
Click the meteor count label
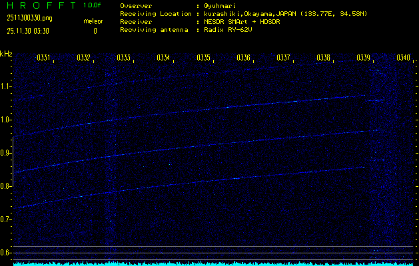[93, 21]
